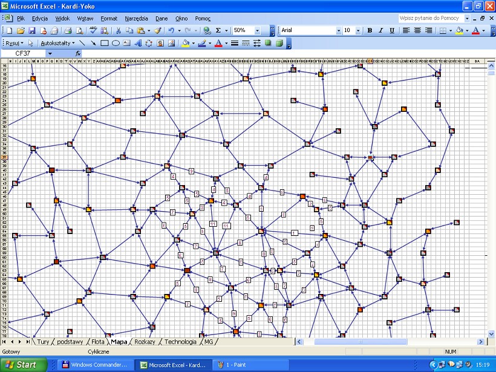496x372 pixels.
Task: Click the 'Wpisz pytanie do Pomocy' help box
Action: [x=431, y=18]
